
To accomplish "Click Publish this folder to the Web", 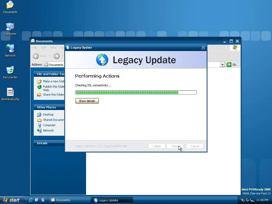I will coord(54,88).
